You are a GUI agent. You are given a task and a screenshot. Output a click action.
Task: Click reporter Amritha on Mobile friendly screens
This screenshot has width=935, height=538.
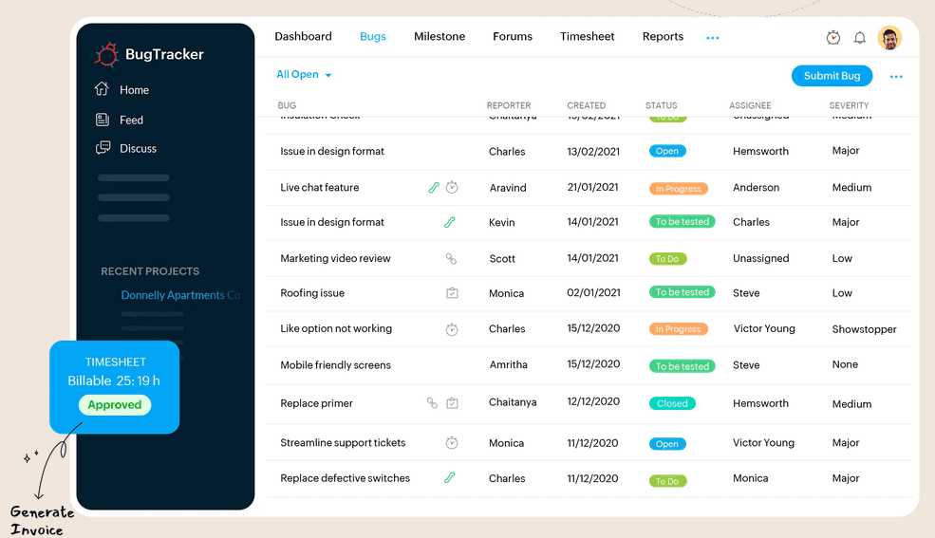click(509, 364)
